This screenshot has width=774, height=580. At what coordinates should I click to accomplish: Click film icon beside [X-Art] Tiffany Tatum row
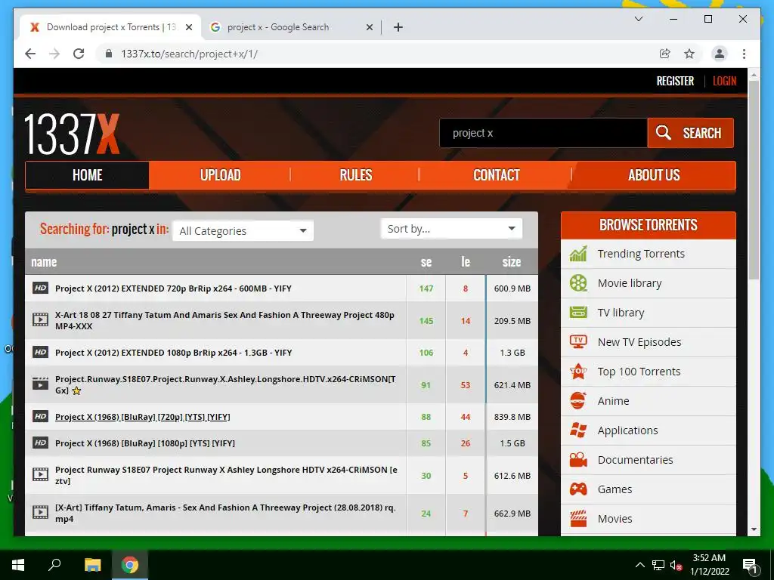point(41,513)
